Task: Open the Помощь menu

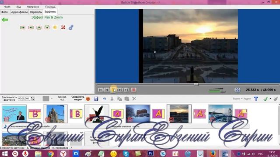Action: point(50,7)
